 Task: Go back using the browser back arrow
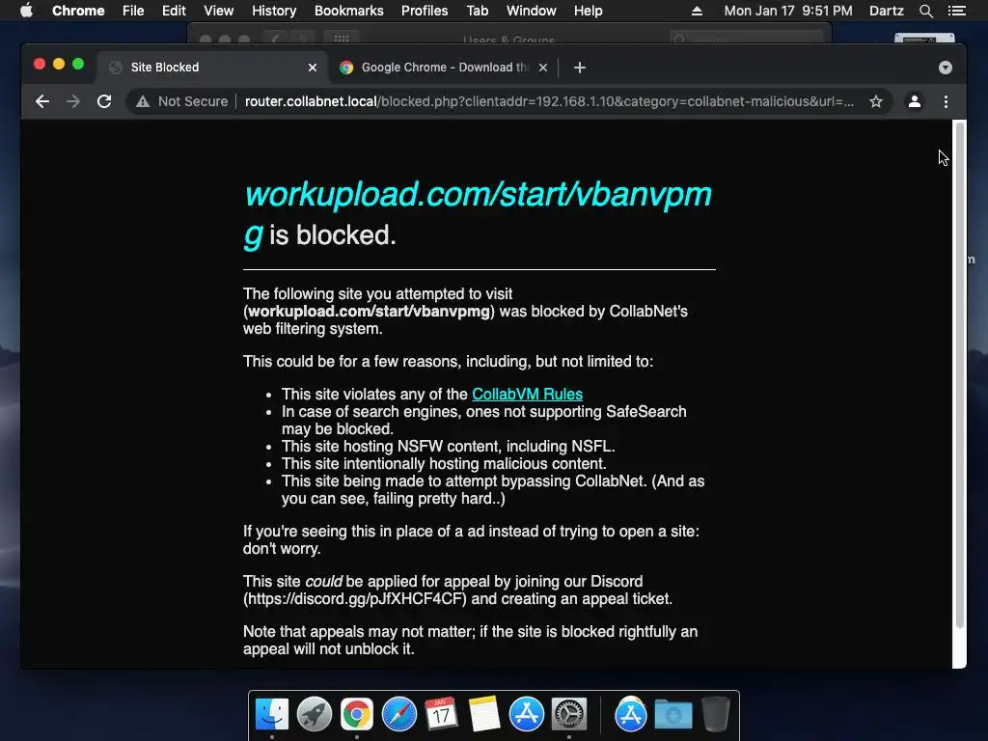pos(42,101)
